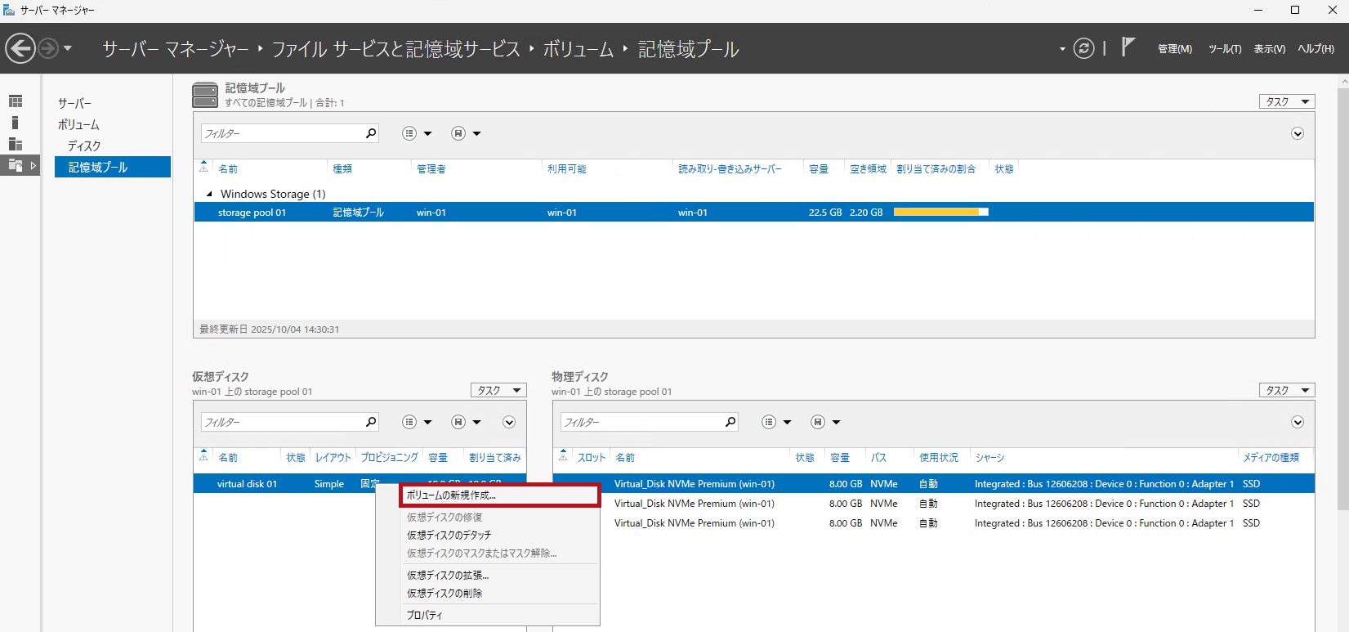Select ディスク in the left navigation

pyautogui.click(x=84, y=146)
